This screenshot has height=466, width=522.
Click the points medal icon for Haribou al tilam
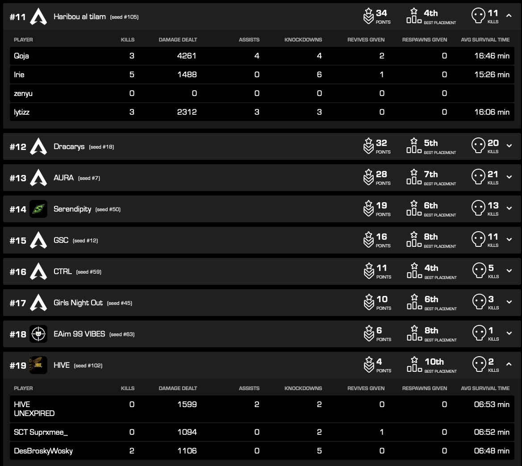(x=368, y=16)
